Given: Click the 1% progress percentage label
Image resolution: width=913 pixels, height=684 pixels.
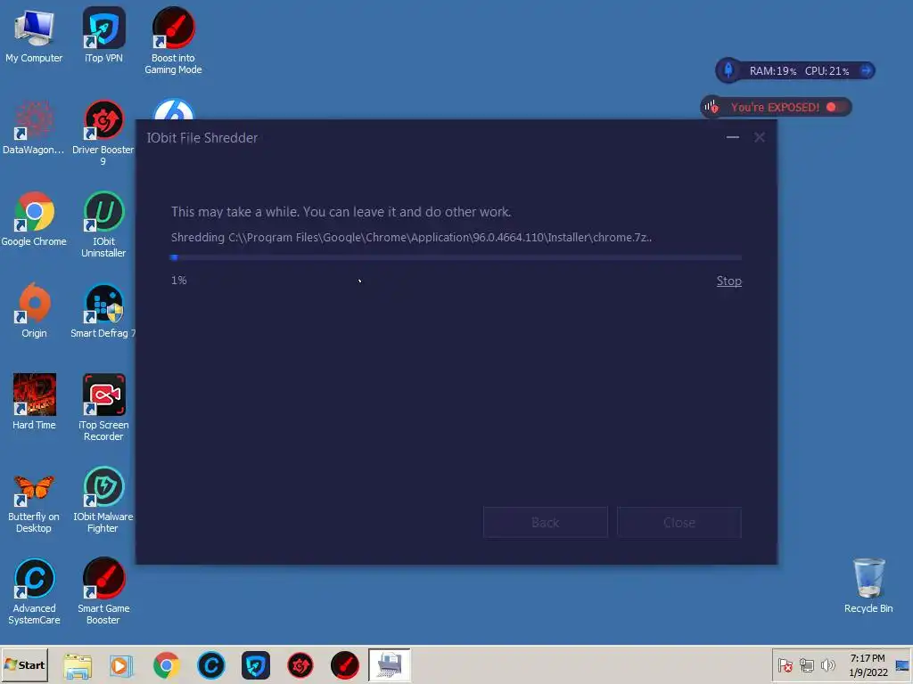Looking at the screenshot, I should tap(178, 281).
